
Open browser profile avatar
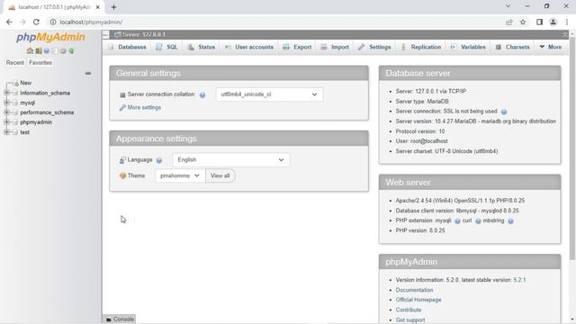click(x=553, y=22)
